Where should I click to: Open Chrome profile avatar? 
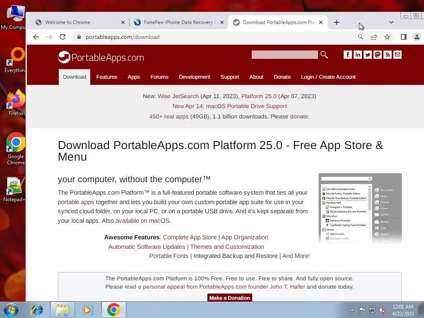[x=417, y=37]
